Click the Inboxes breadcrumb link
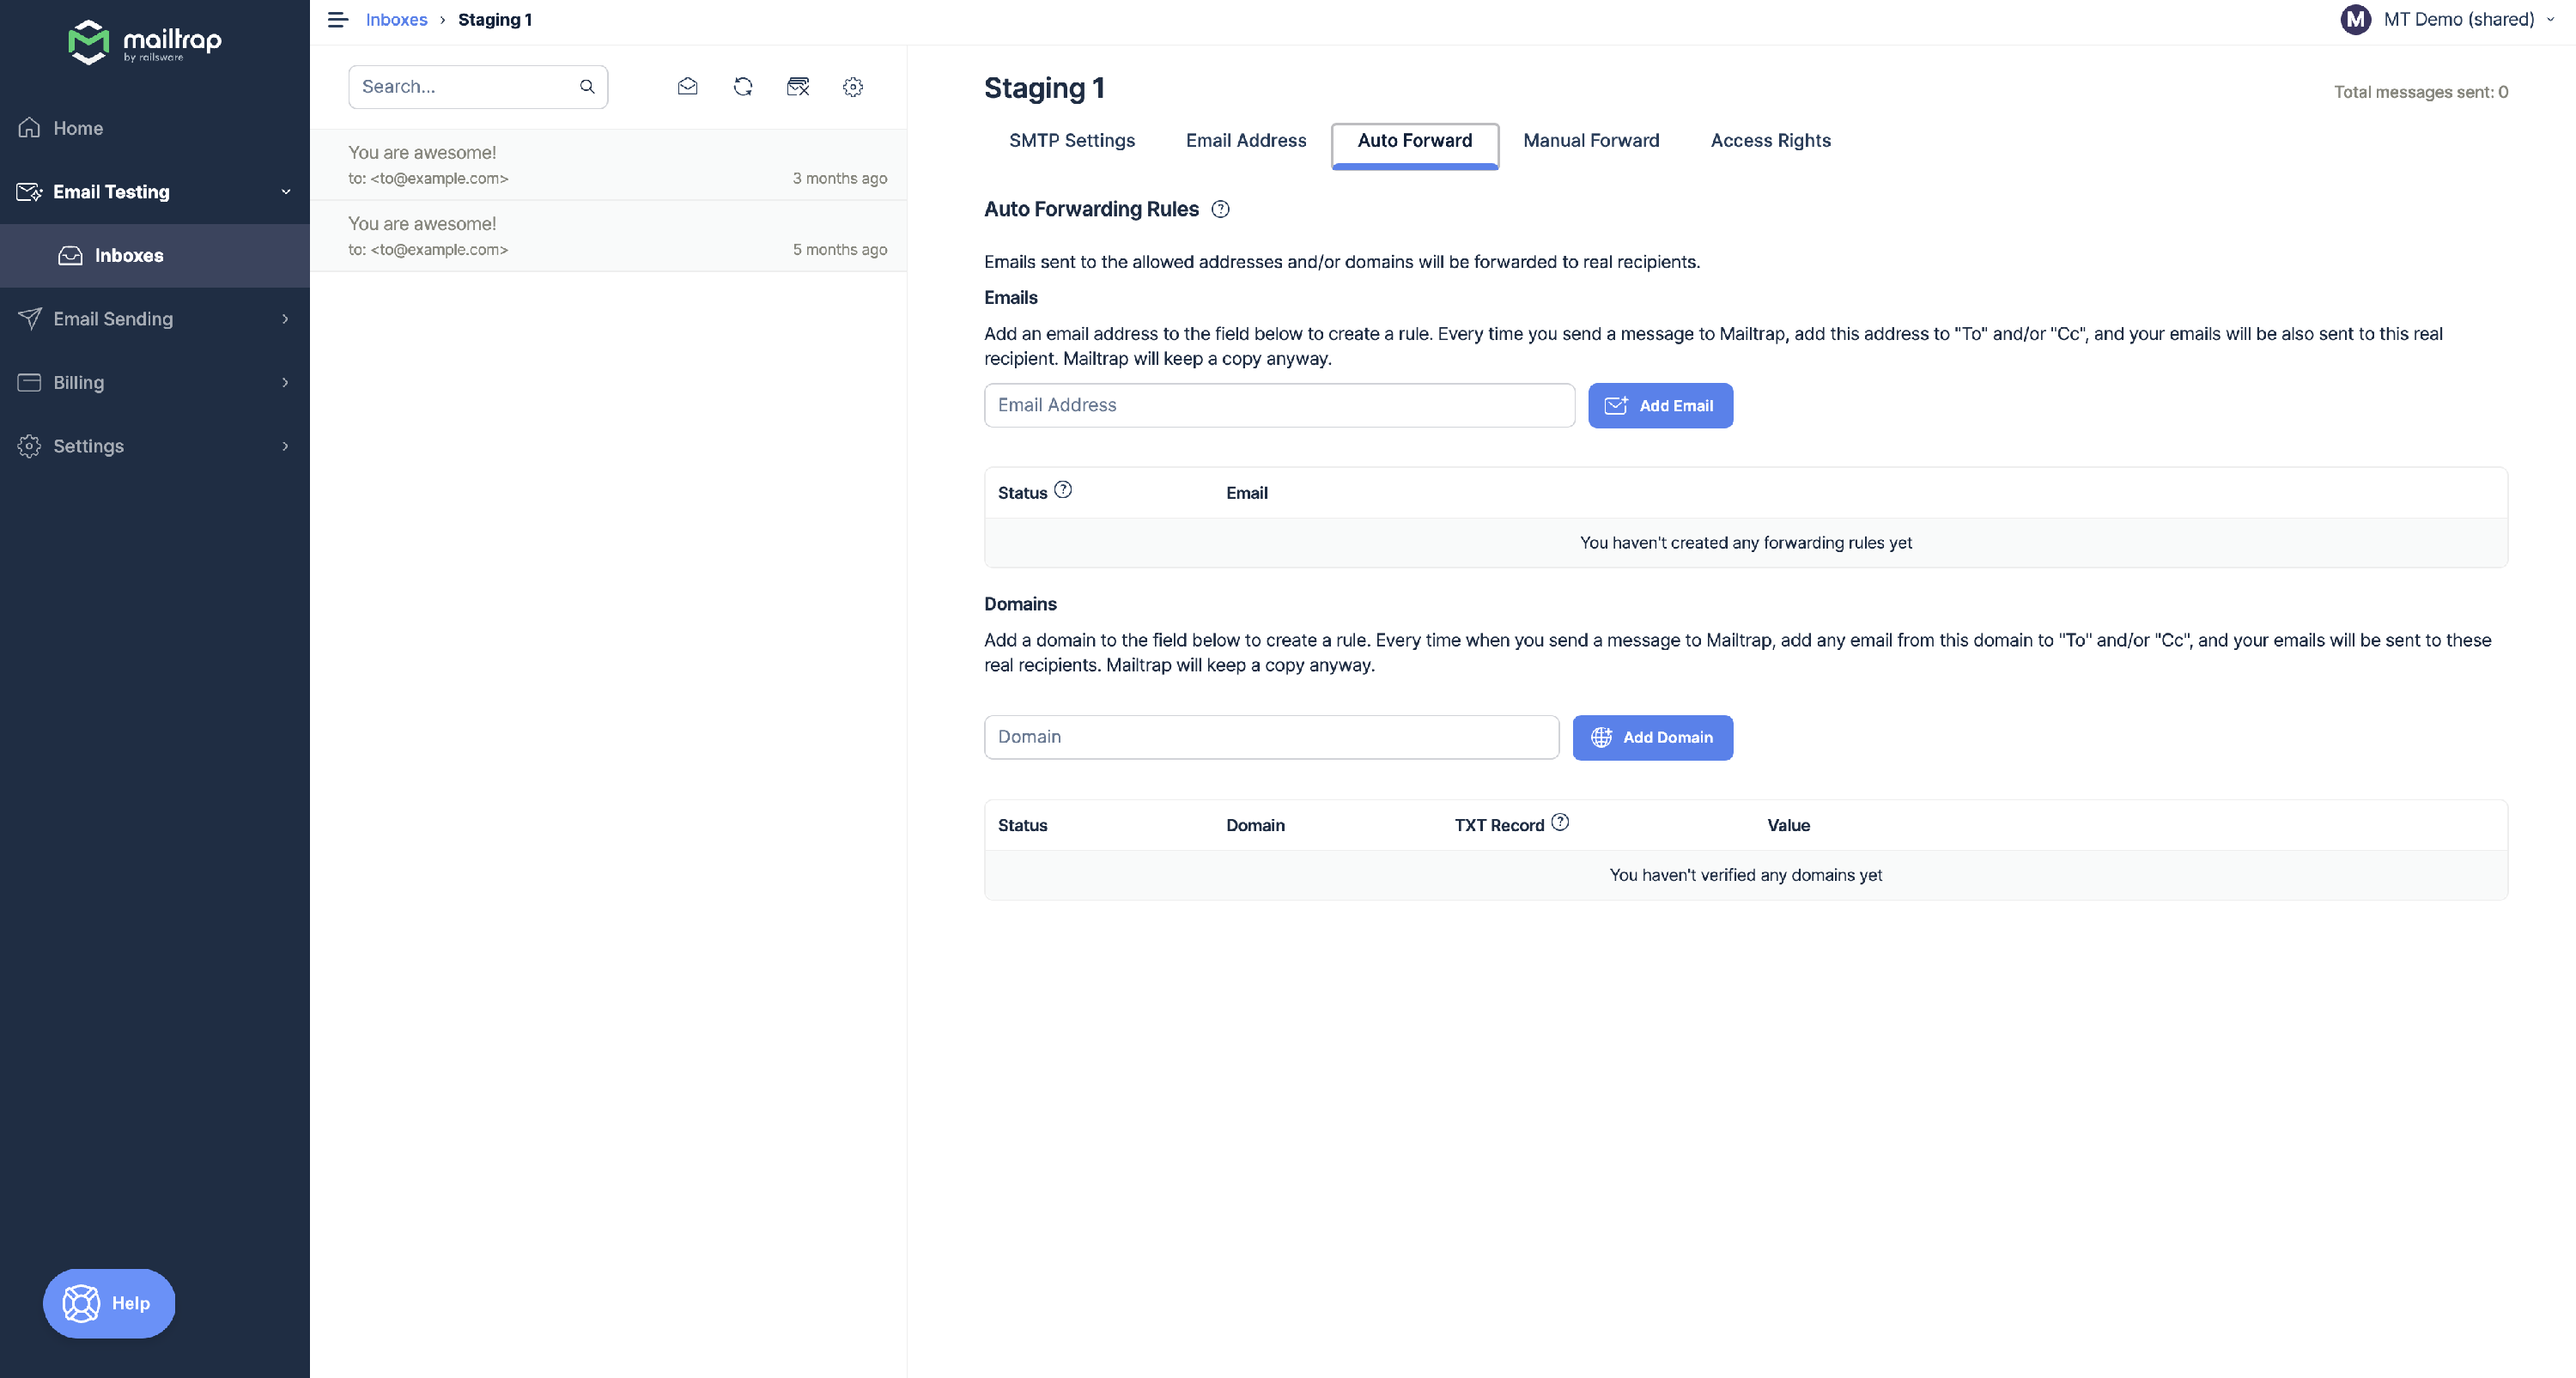Image resolution: width=2576 pixels, height=1378 pixels. pyautogui.click(x=396, y=20)
